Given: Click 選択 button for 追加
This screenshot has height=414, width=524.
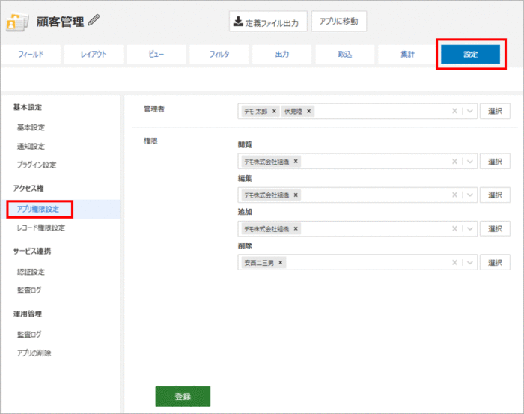Looking at the screenshot, I should (x=495, y=228).
